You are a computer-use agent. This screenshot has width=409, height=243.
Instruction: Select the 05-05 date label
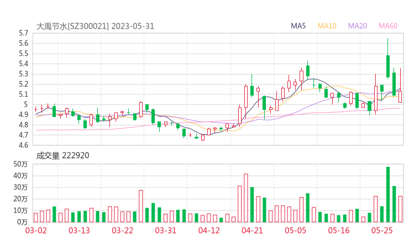coord(296,231)
